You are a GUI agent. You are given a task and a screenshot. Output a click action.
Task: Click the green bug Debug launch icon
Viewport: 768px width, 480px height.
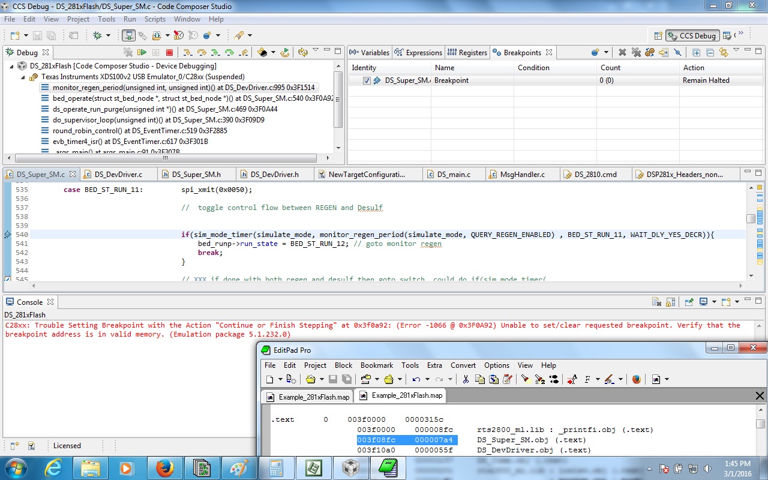(x=98, y=35)
